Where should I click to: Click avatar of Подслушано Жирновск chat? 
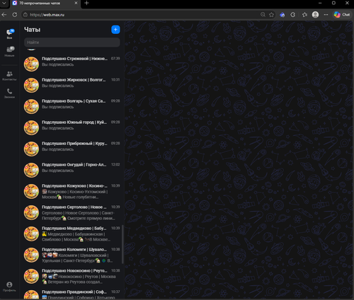click(31, 85)
